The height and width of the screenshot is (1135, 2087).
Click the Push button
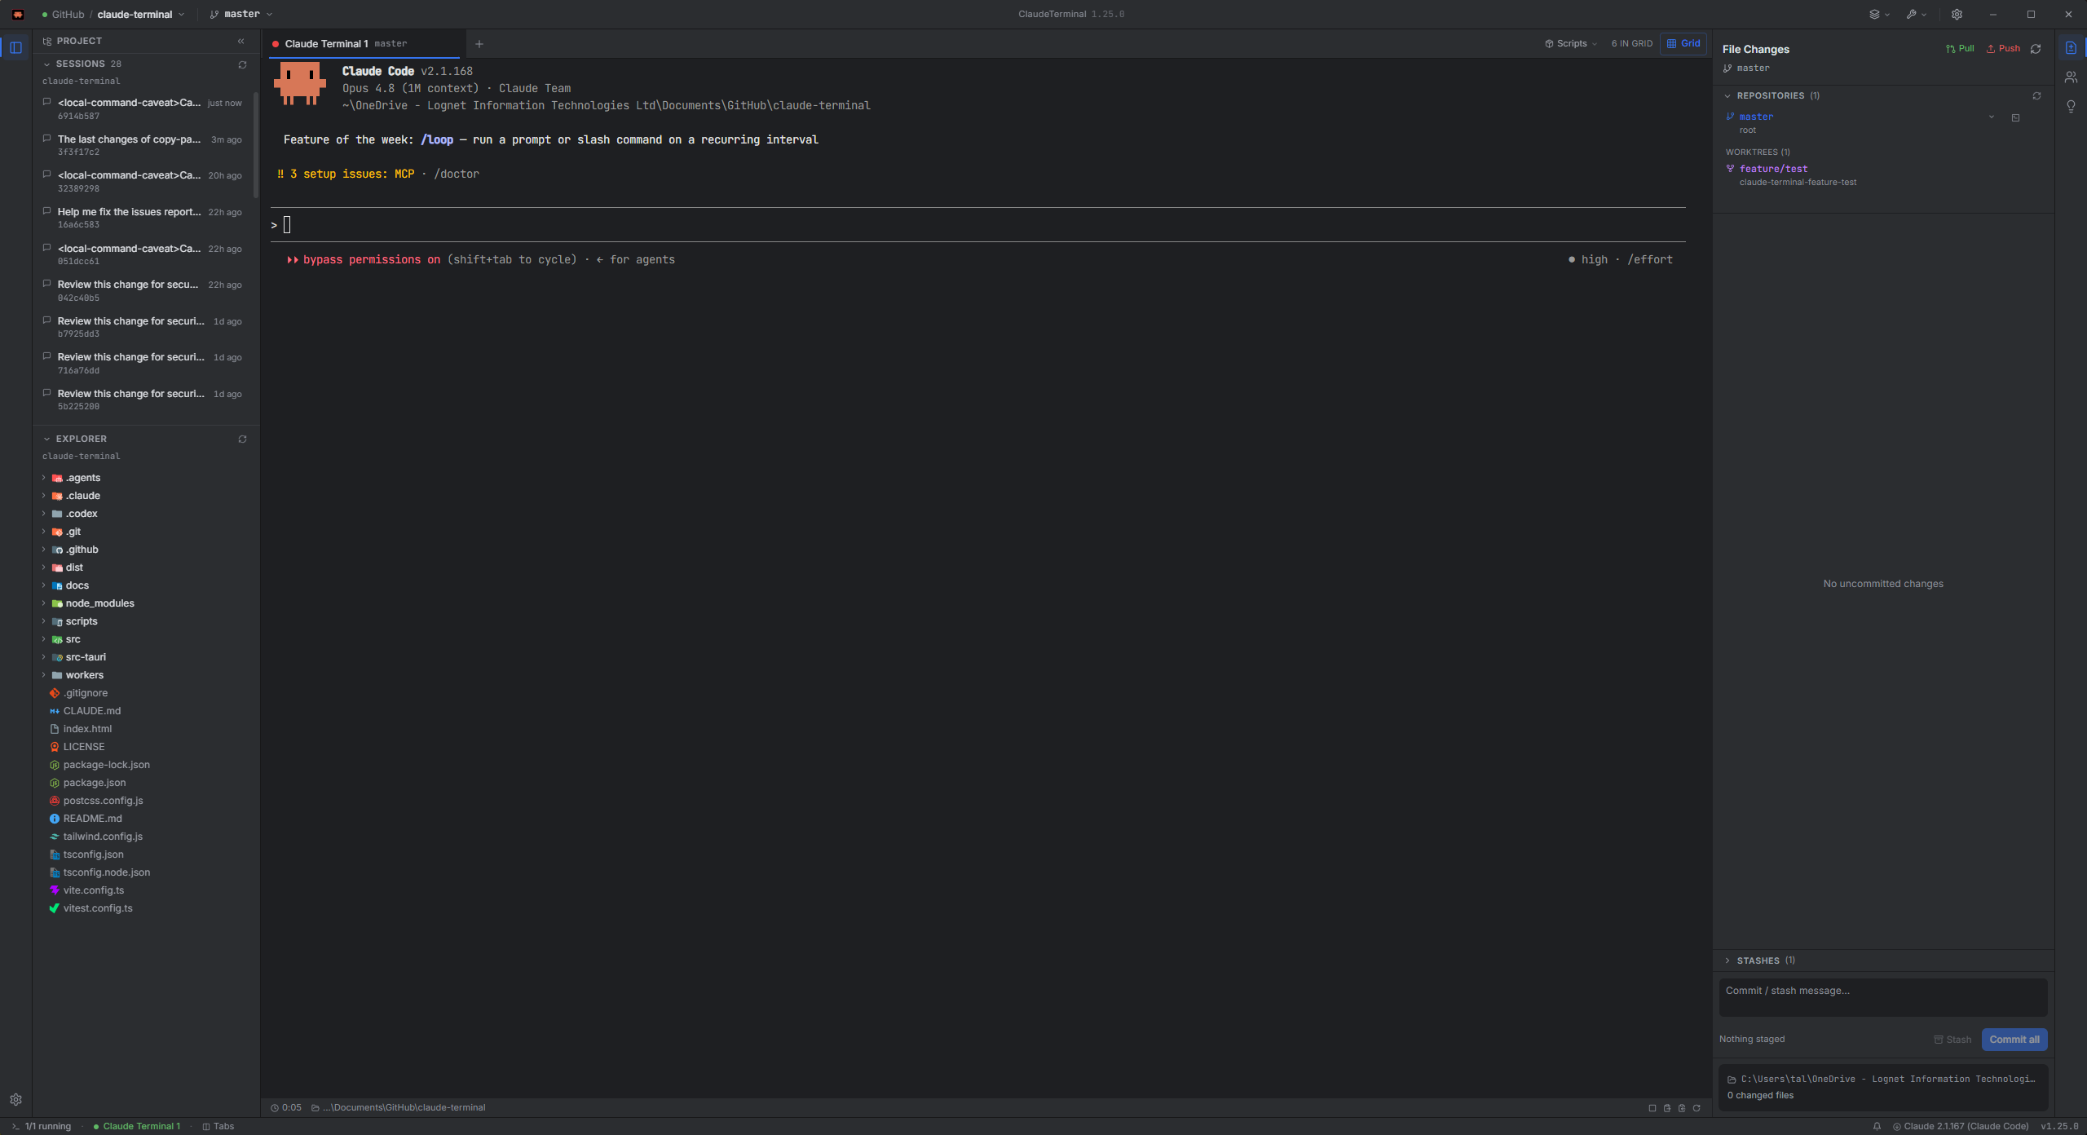[x=2003, y=49]
